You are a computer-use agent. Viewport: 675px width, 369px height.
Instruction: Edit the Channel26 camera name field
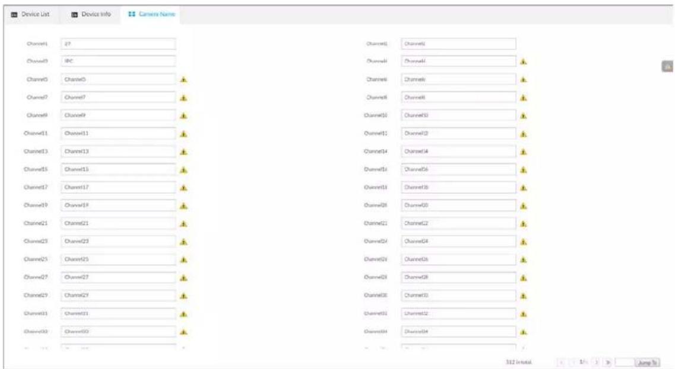click(458, 259)
